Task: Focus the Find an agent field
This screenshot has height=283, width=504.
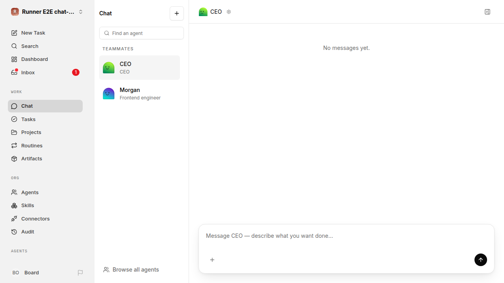Action: pos(141,33)
